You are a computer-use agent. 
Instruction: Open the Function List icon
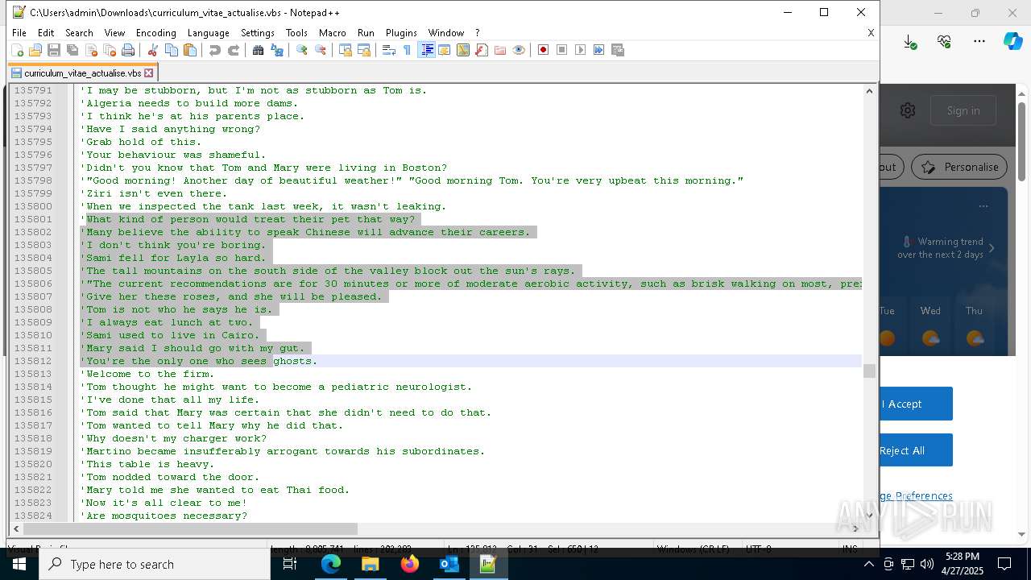(x=482, y=50)
